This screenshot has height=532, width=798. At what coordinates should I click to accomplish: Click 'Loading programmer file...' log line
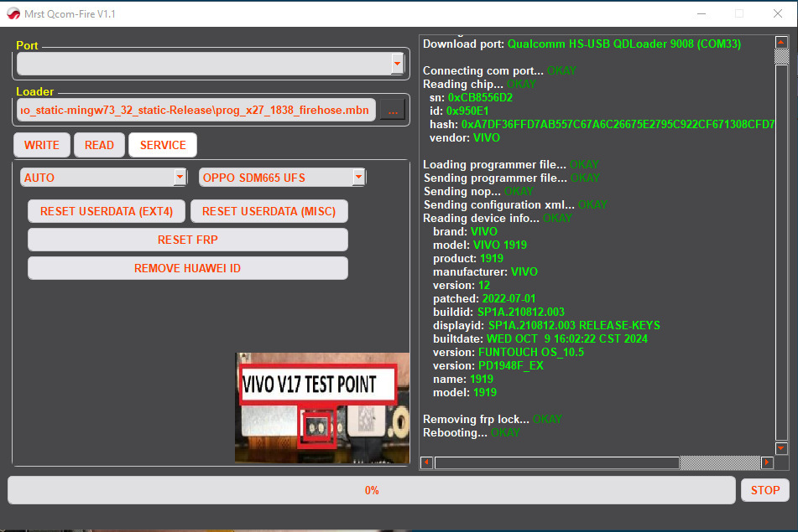click(510, 165)
